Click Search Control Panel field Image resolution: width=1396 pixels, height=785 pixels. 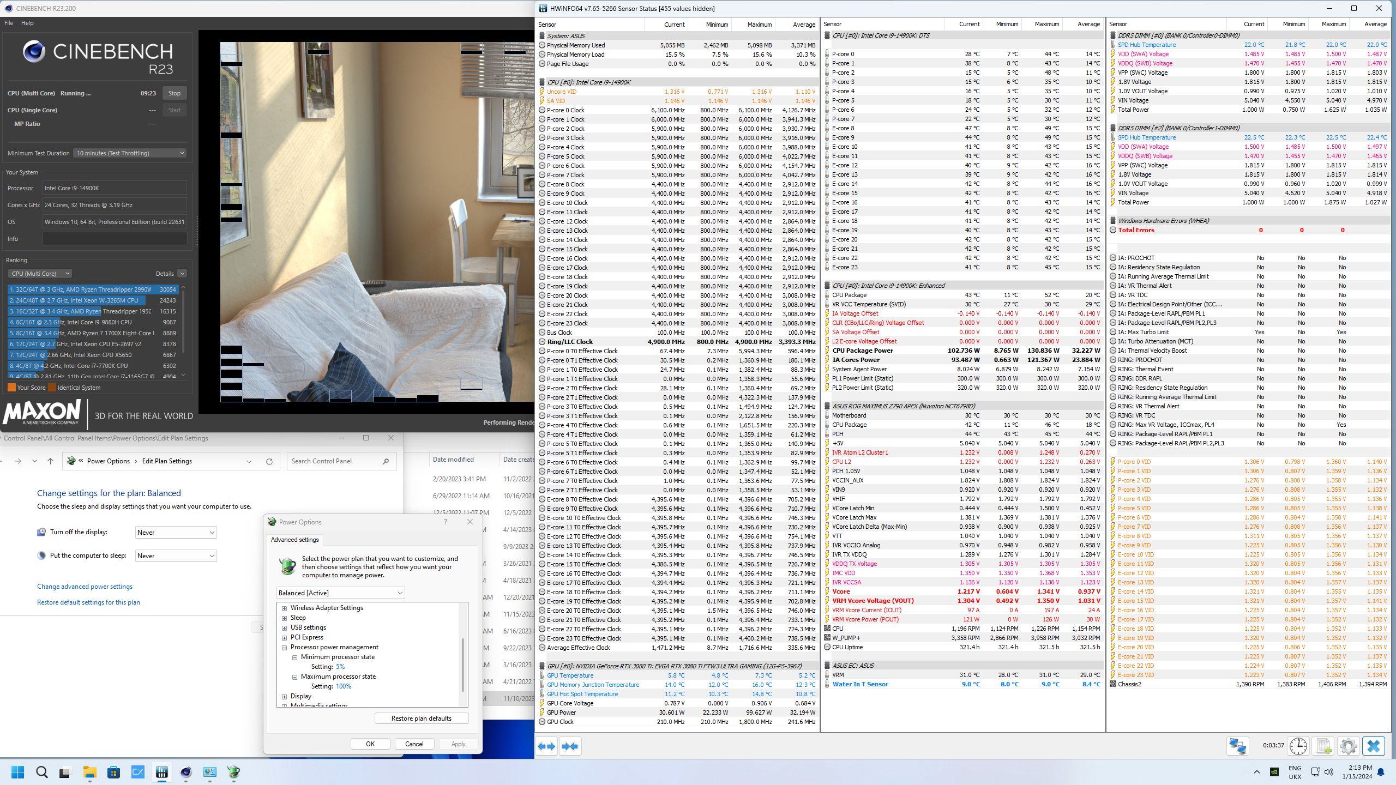coord(342,461)
